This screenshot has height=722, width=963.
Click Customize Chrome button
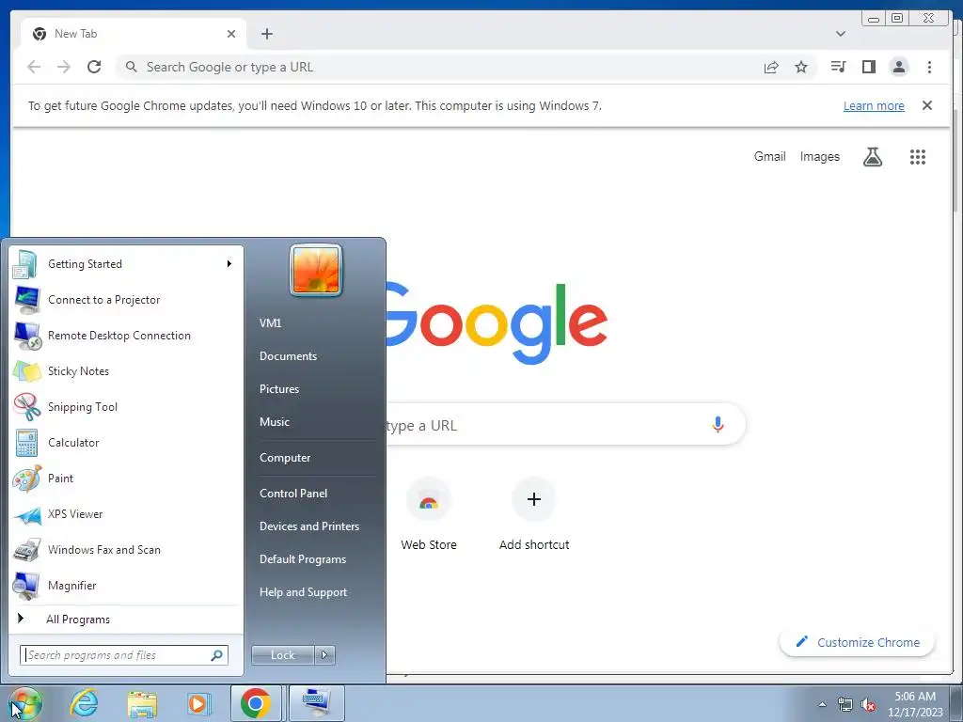tap(858, 642)
